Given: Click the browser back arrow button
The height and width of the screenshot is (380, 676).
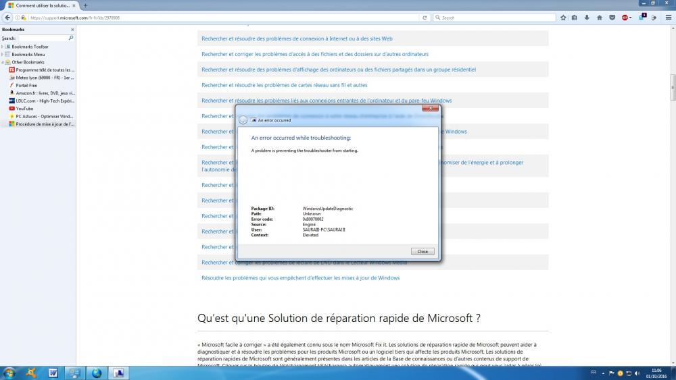Looking at the screenshot, I should point(7,18).
